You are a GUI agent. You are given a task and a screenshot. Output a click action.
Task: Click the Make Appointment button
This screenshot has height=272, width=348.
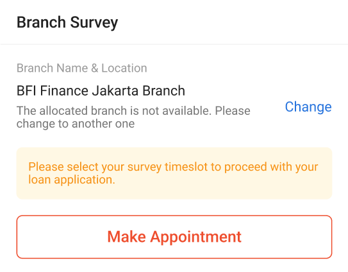[174, 237]
